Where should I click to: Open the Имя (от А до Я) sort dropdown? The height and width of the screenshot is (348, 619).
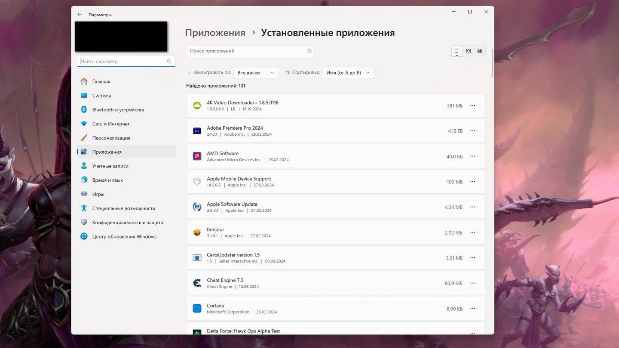click(348, 73)
